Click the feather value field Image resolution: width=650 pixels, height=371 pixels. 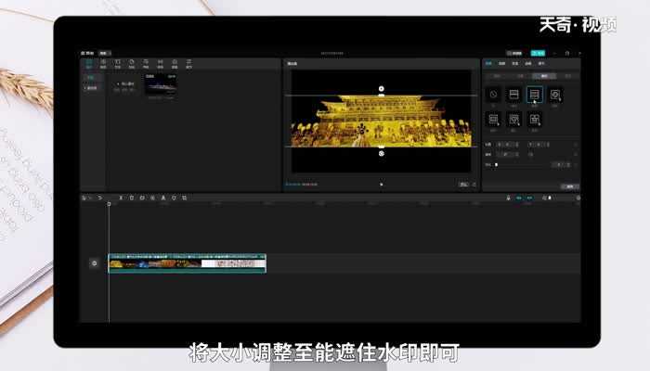pyautogui.click(x=561, y=165)
